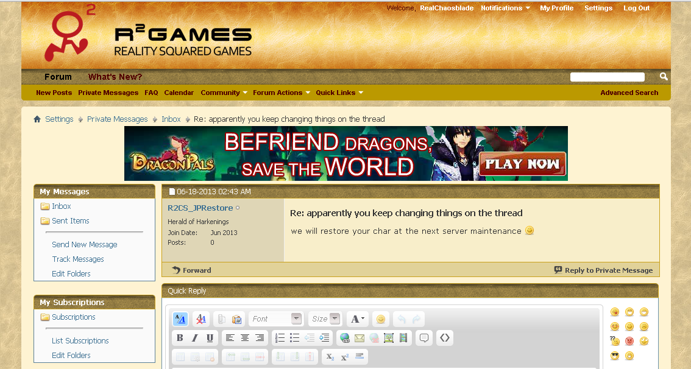The width and height of the screenshot is (691, 369).
Task: Insert video using the filmstrip icon
Action: pyautogui.click(x=403, y=338)
